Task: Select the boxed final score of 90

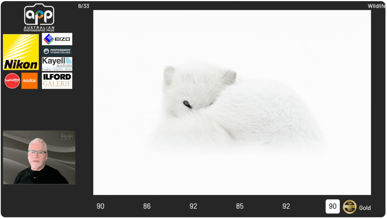Action: pos(333,207)
